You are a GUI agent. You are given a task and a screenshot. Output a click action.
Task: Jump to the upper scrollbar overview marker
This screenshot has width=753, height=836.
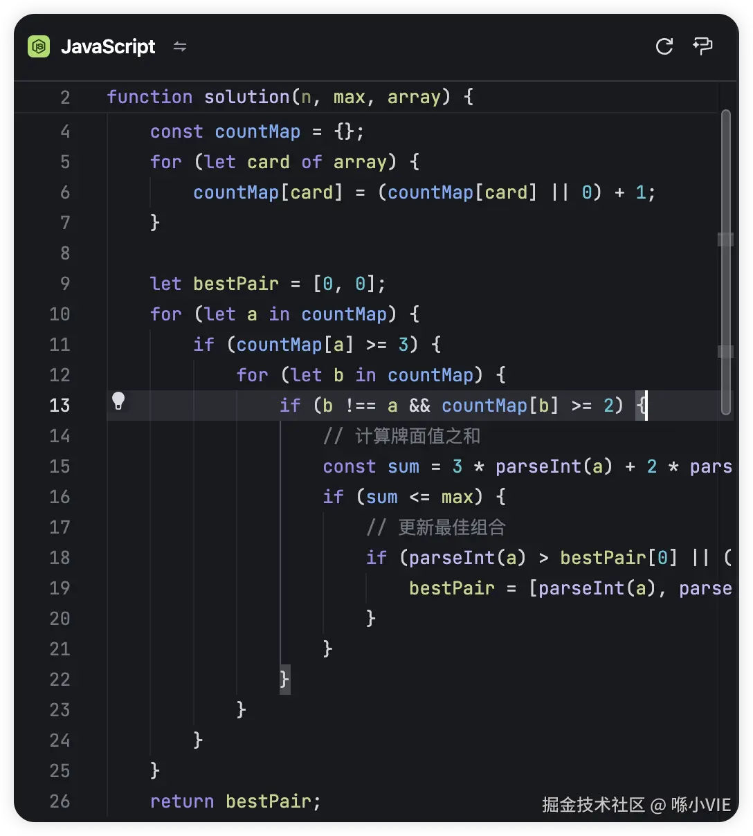coord(725,239)
